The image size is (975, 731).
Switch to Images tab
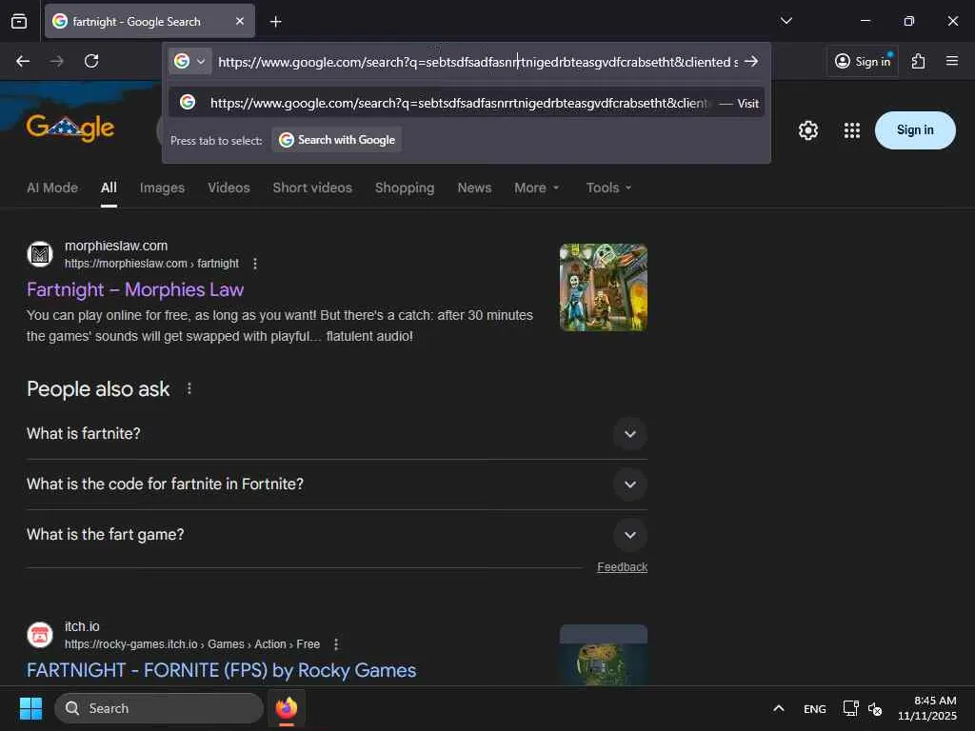coord(162,188)
